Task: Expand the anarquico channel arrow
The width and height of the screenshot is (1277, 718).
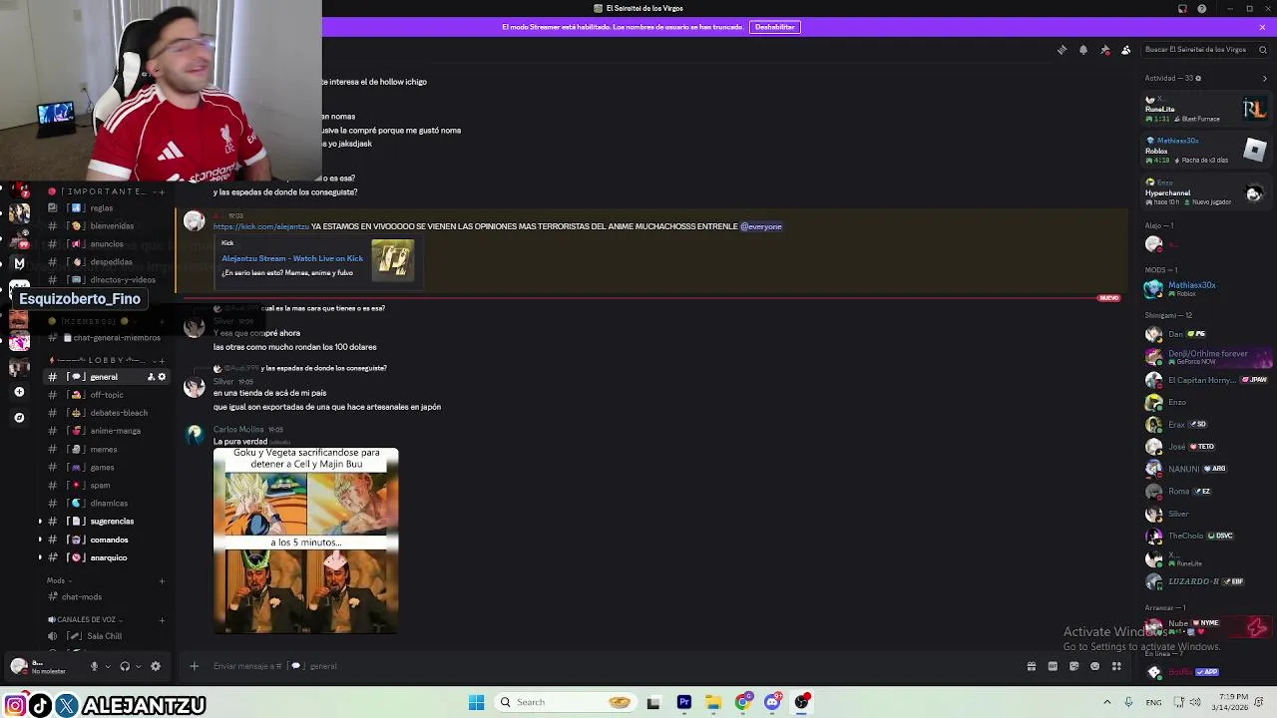Action: 41,557
